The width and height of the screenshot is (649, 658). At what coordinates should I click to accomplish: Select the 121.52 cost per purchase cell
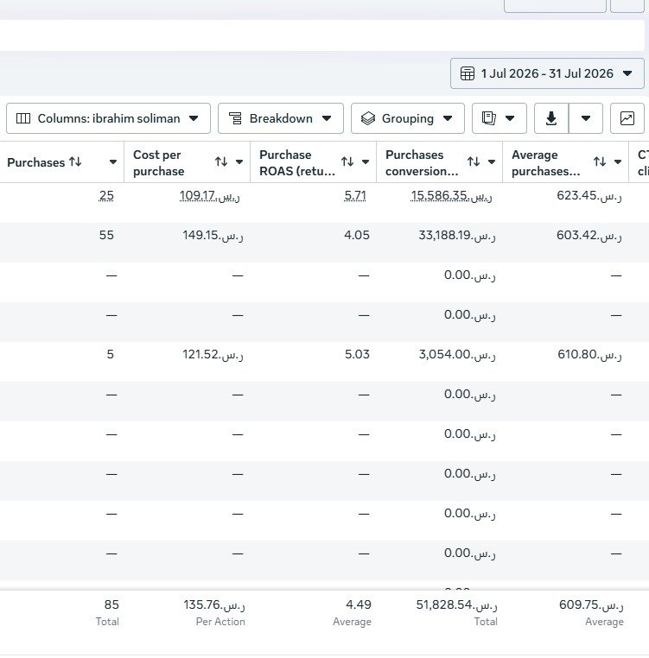[x=213, y=355]
